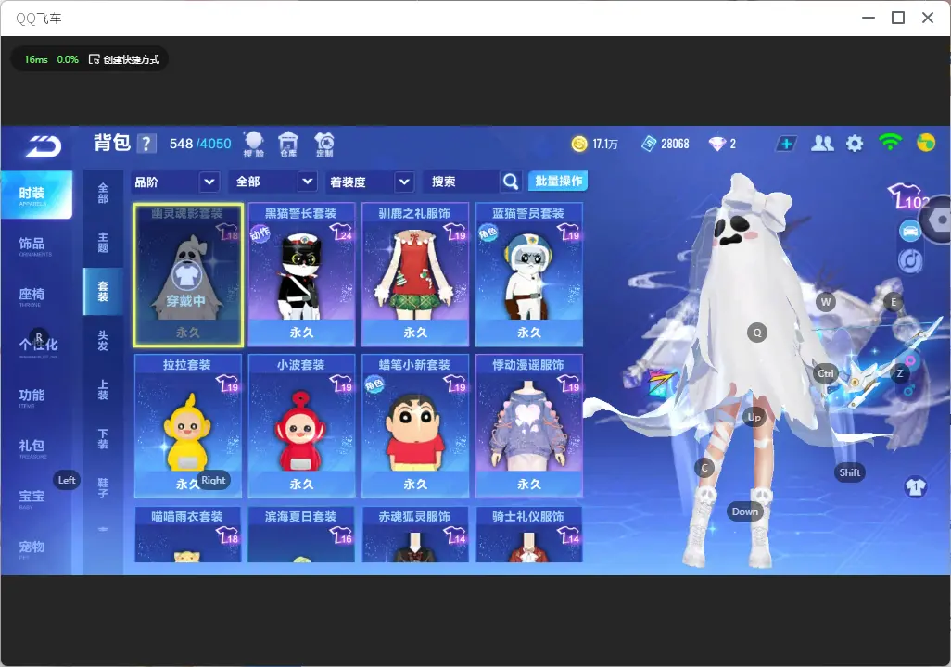The height and width of the screenshot is (667, 951).
Task: Click the 创建快捷方式 shortcut text
Action: click(131, 59)
